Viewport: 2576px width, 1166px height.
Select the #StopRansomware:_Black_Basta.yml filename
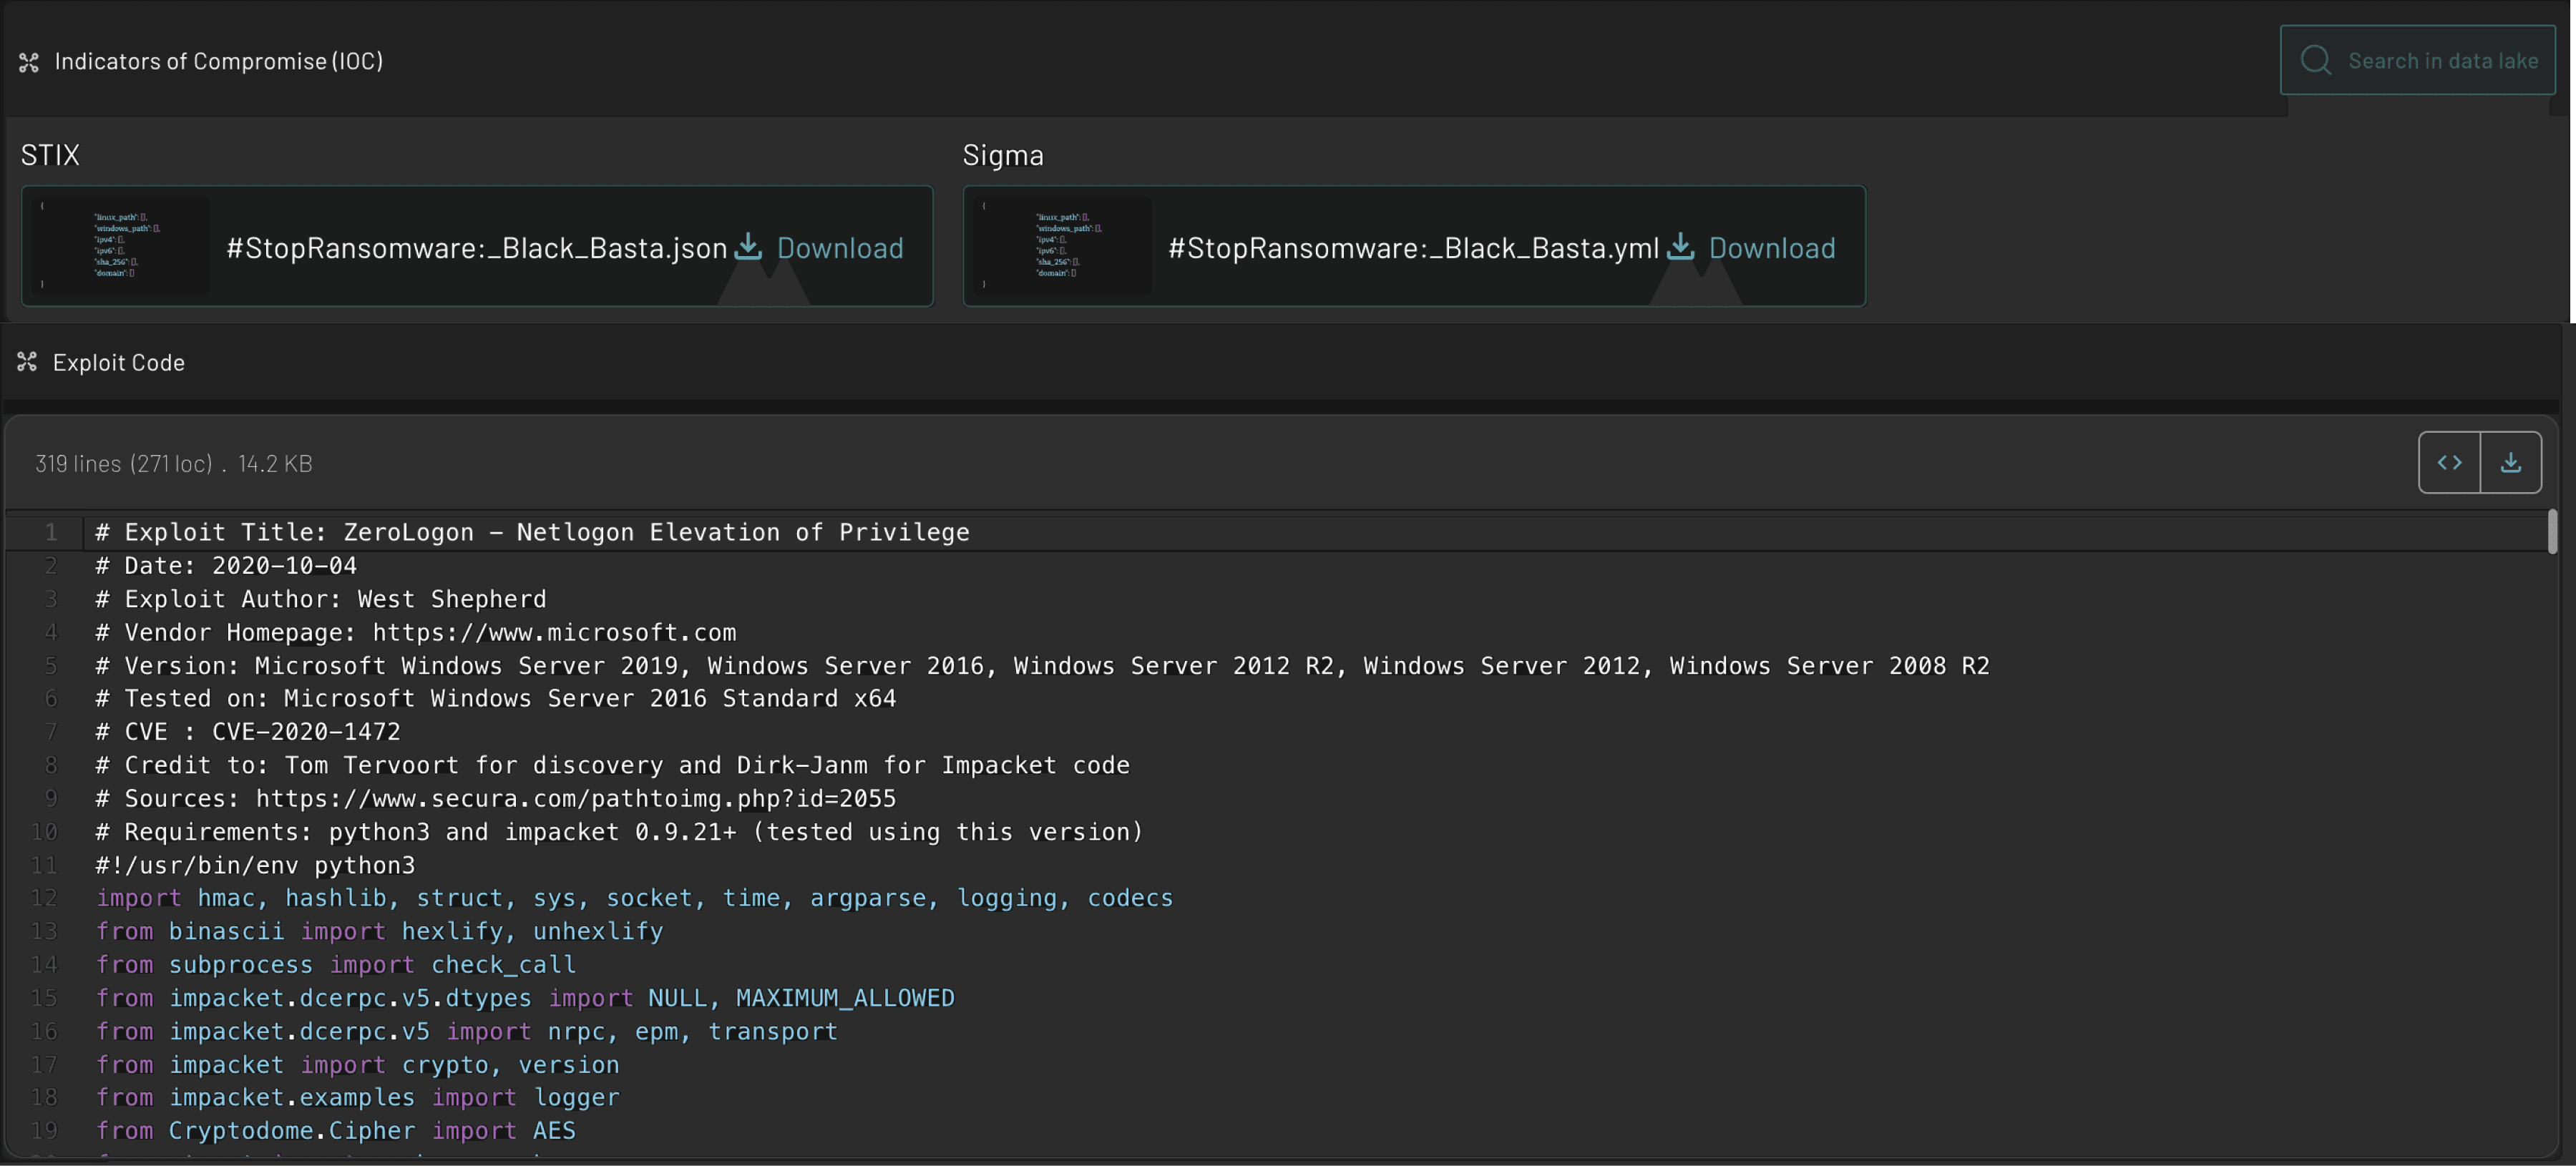pyautogui.click(x=1413, y=248)
